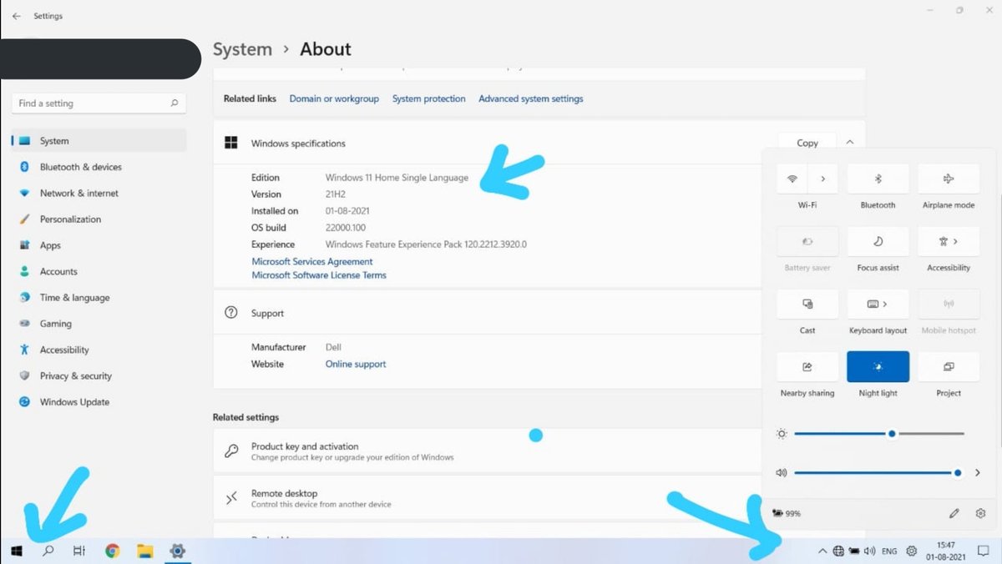1002x564 pixels.
Task: Enable Airplane mode tile
Action: [949, 179]
